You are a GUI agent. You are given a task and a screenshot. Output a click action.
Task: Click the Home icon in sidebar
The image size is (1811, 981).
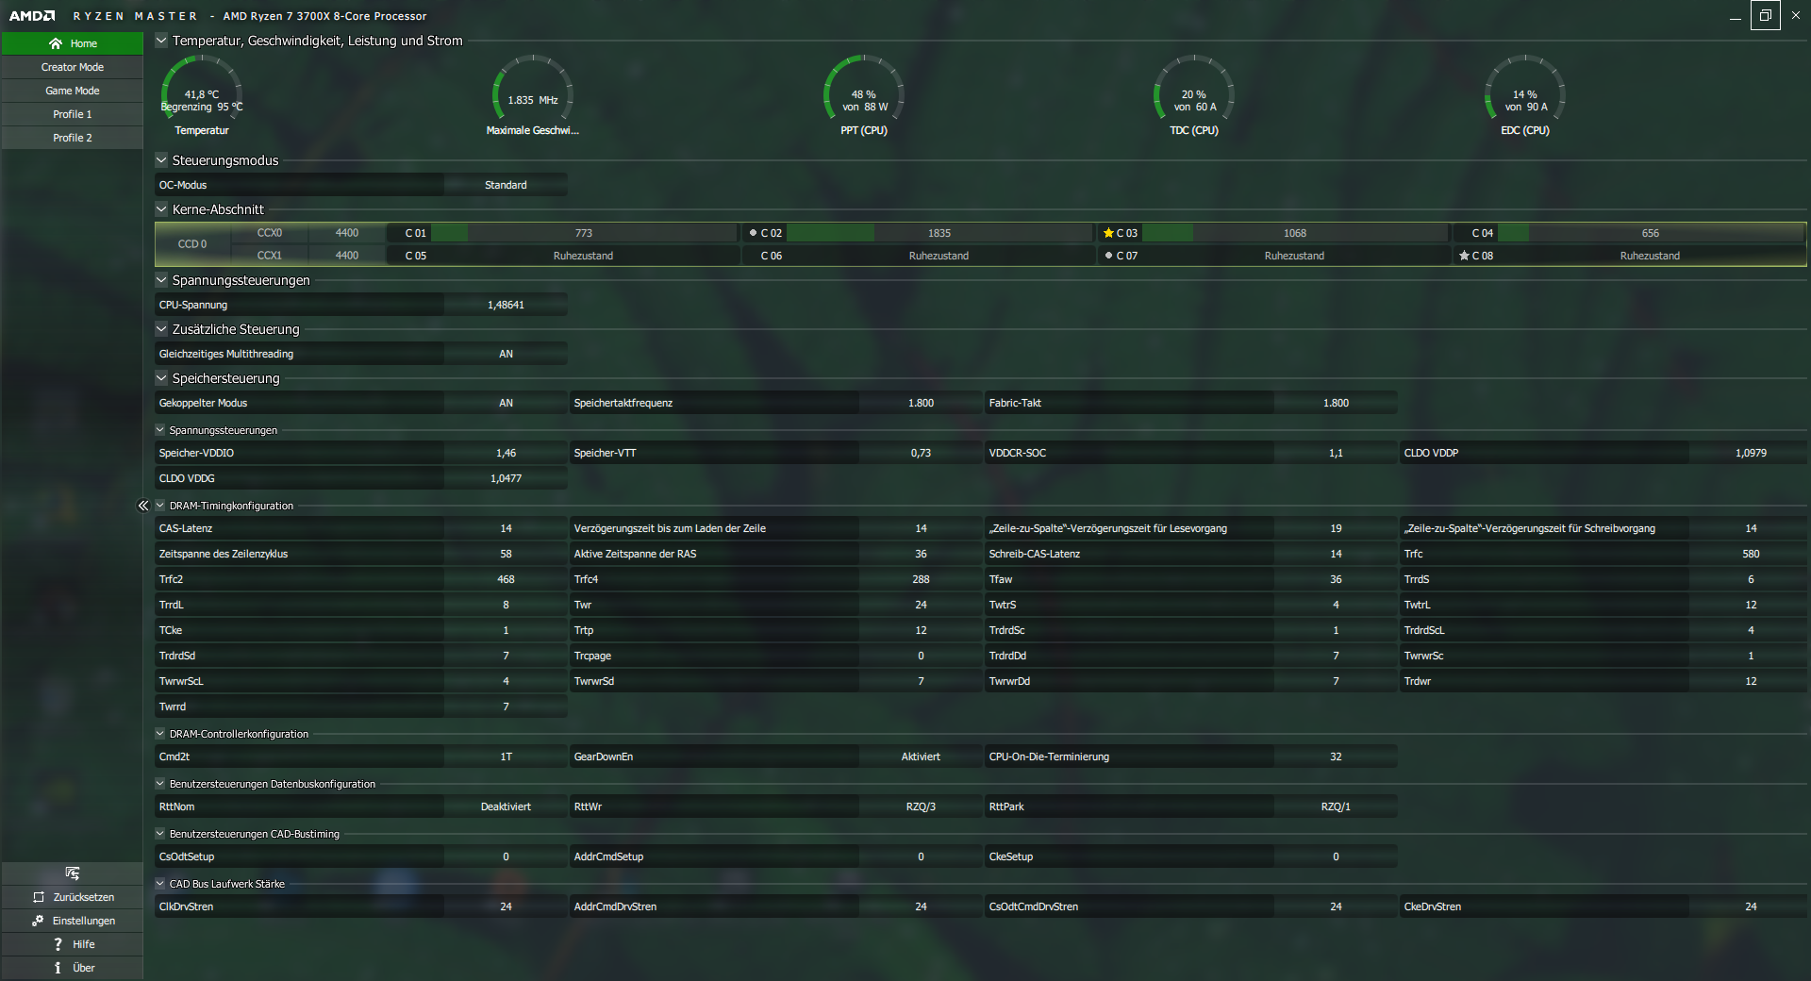pyautogui.click(x=56, y=43)
